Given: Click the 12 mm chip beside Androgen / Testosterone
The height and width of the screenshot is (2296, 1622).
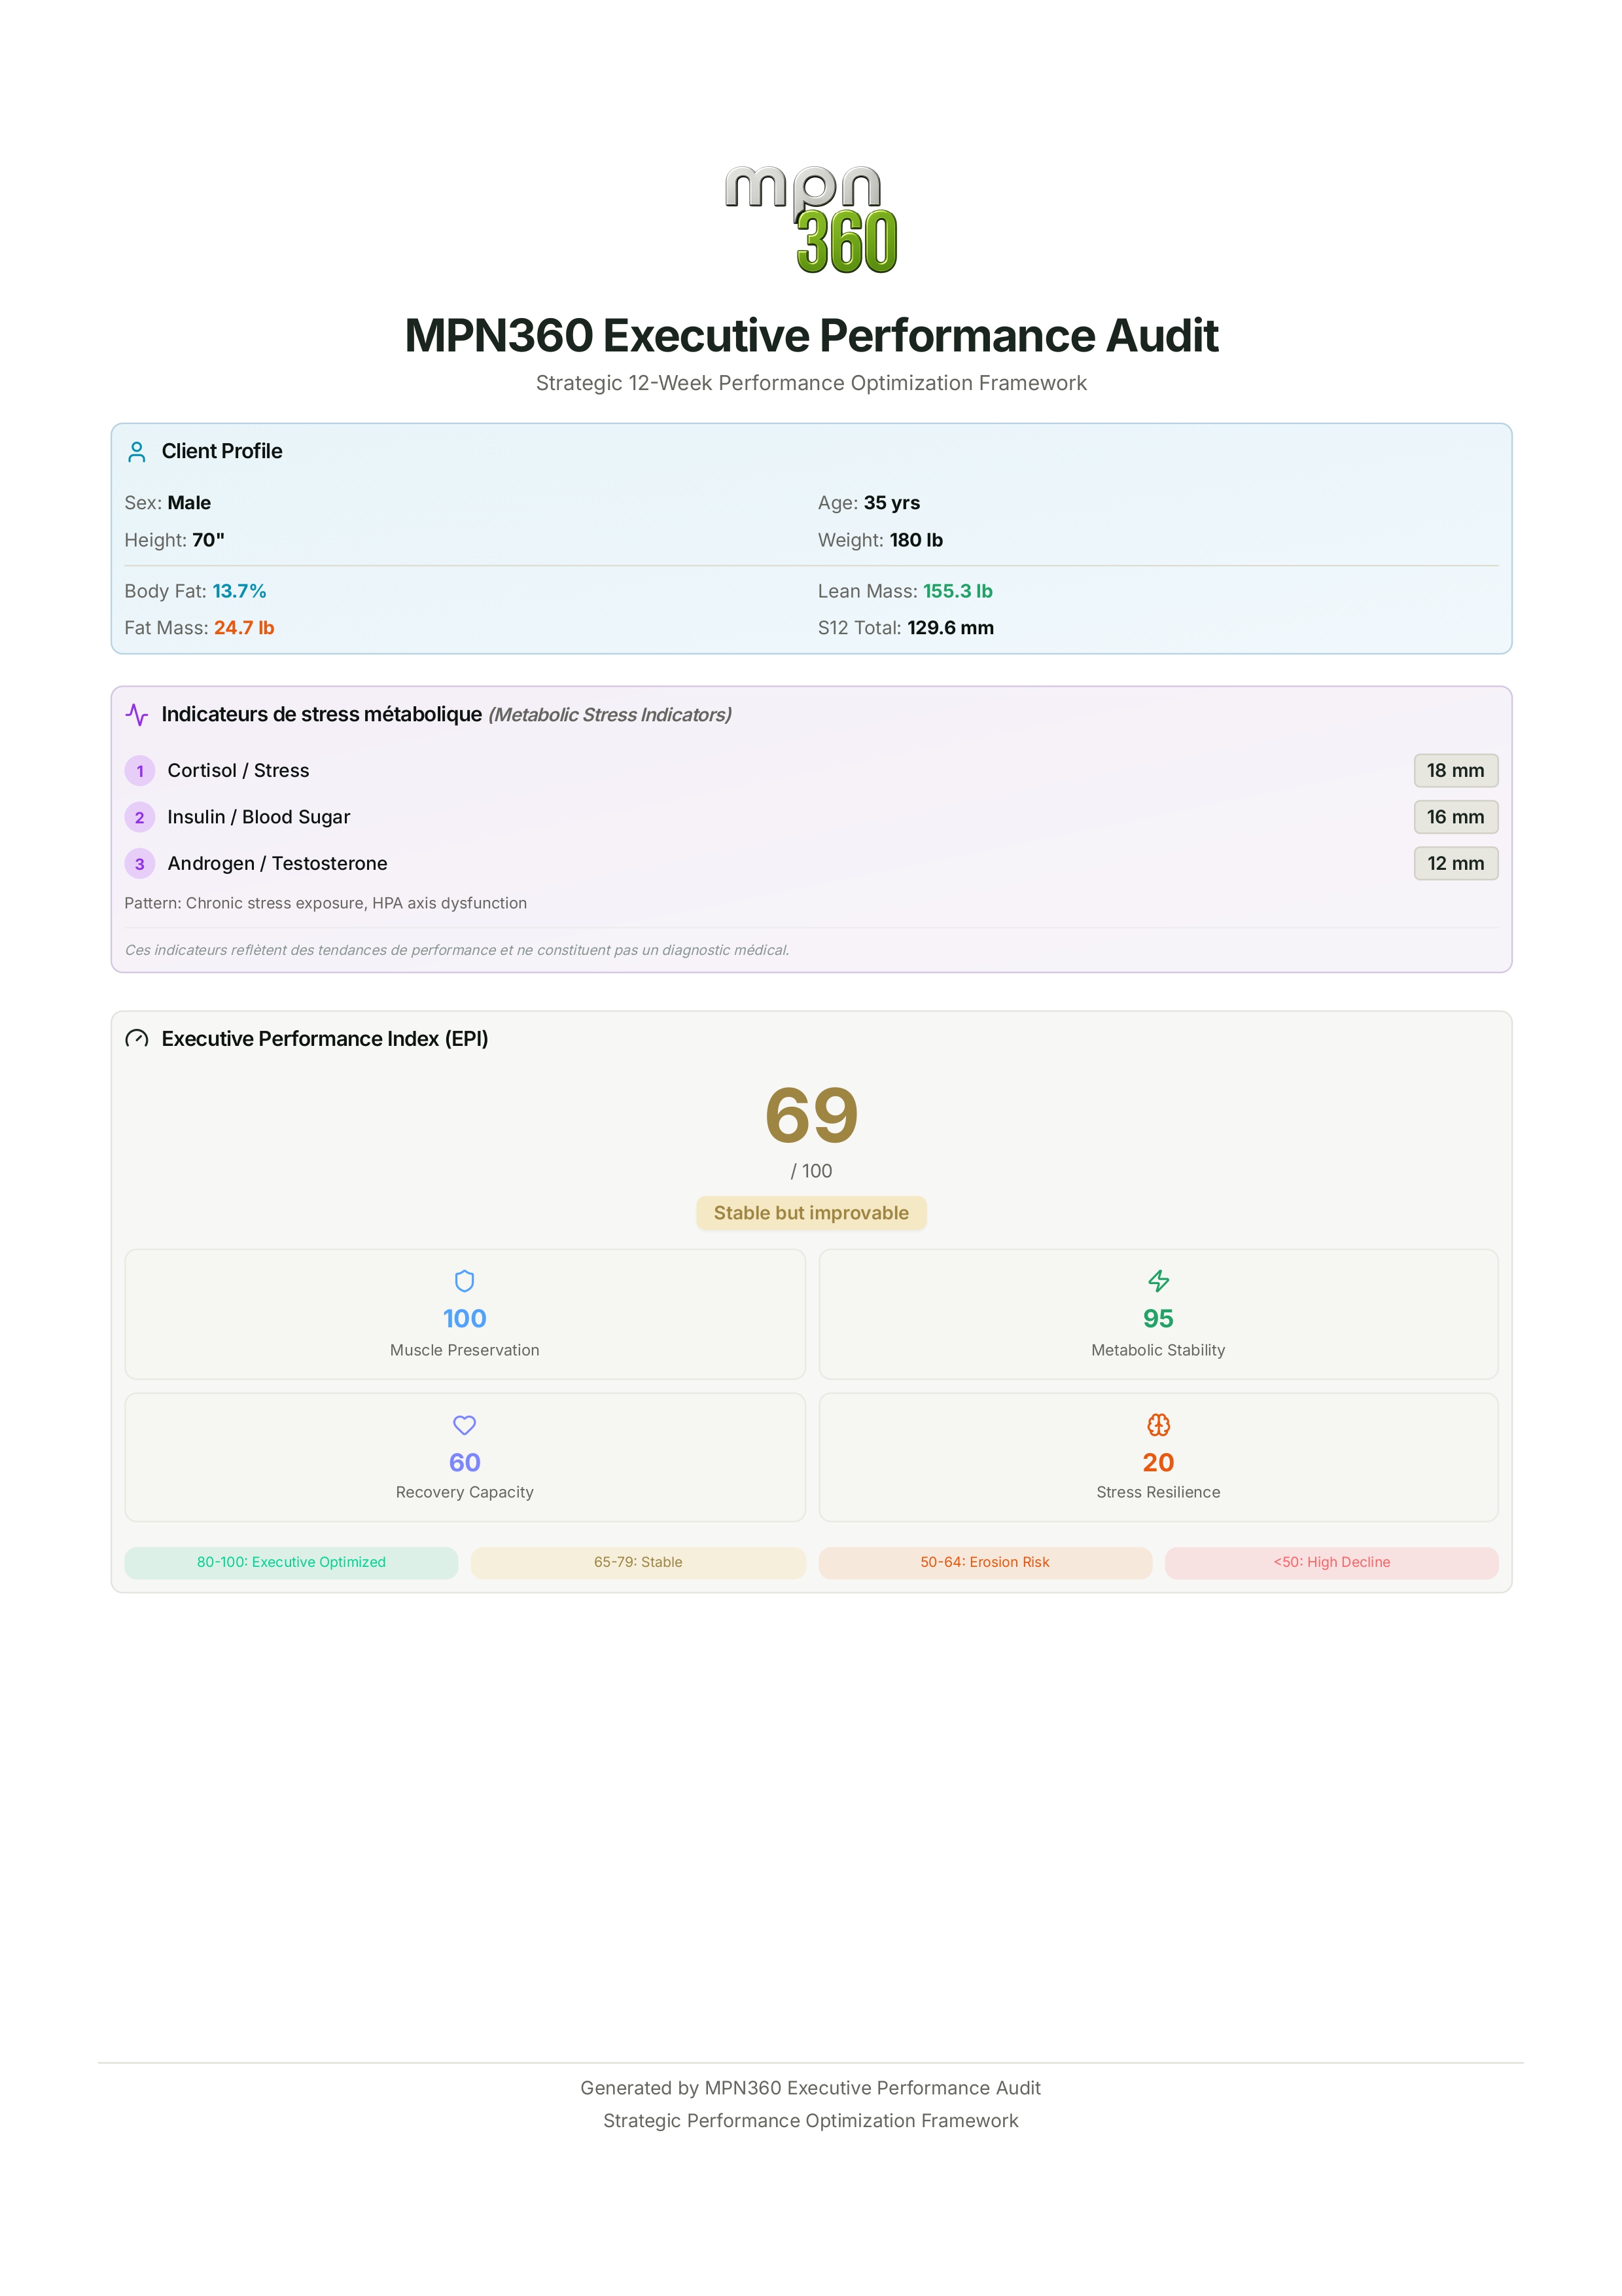Looking at the screenshot, I should 1455,863.
